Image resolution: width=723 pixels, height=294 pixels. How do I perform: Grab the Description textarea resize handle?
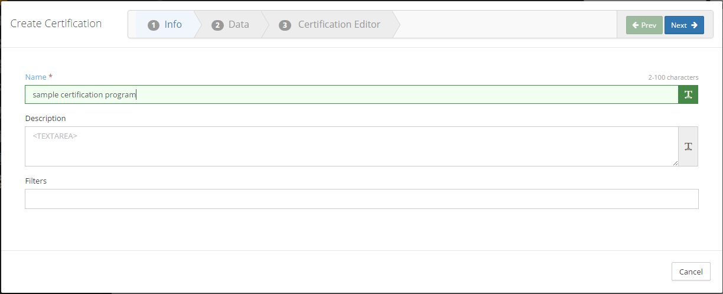[676, 164]
